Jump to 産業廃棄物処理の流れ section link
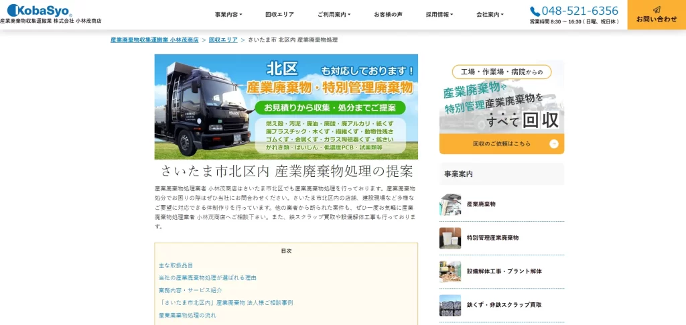 click(x=188, y=315)
